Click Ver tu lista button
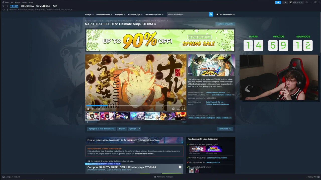Viewport: 321px width, 180px height. 225,129
